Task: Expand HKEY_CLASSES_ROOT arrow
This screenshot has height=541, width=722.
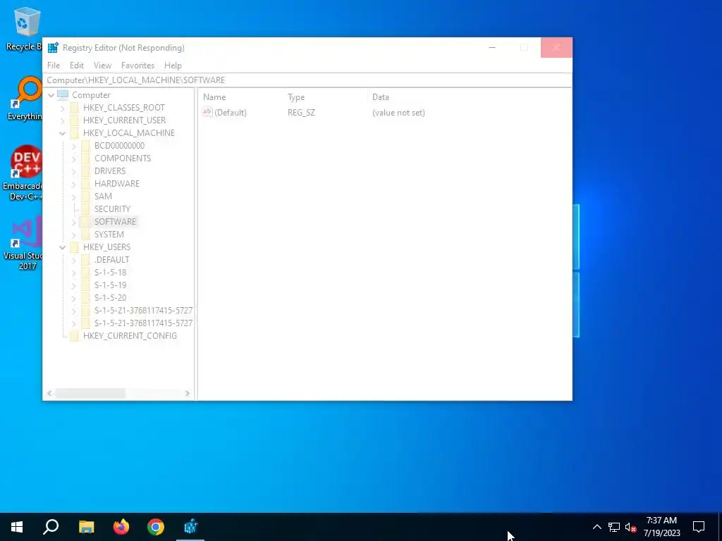Action: pos(63,108)
